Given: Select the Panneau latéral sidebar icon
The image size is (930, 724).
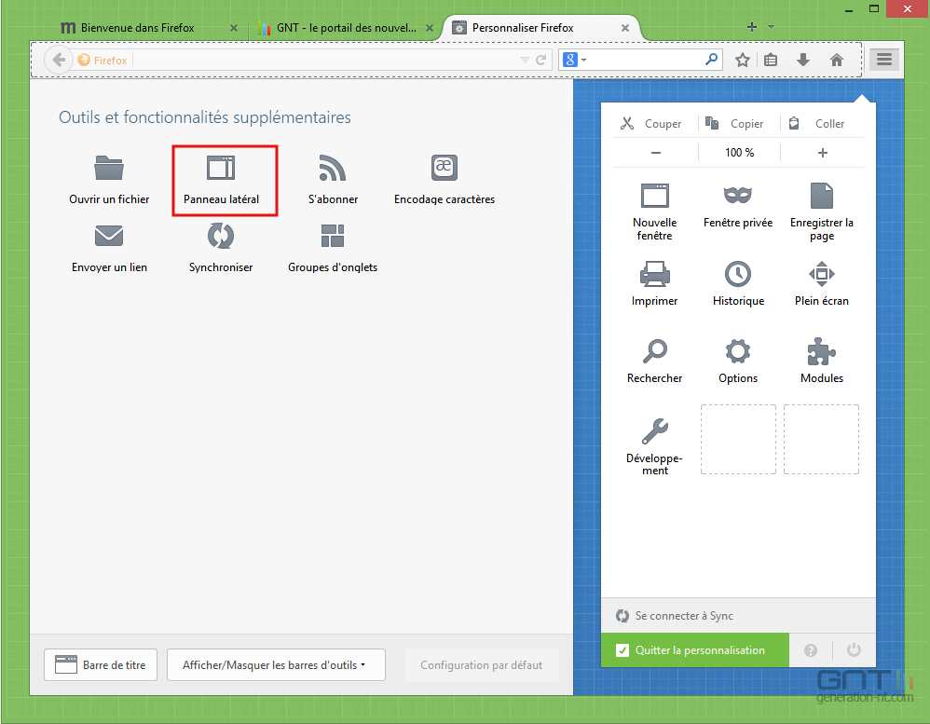Looking at the screenshot, I should [221, 168].
